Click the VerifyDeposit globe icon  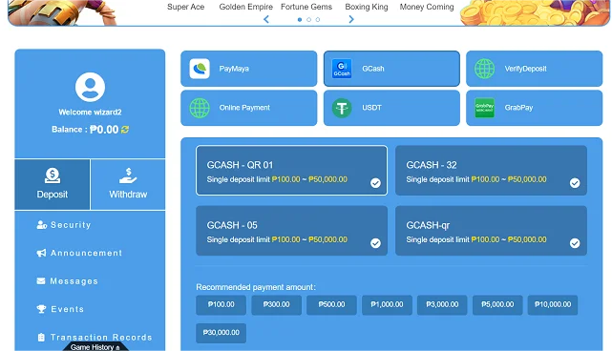coord(484,69)
